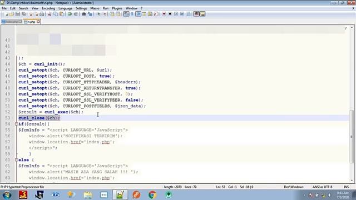356x200 pixels.
Task: Open the file explorer folder taskbar icon
Action: tap(88, 195)
